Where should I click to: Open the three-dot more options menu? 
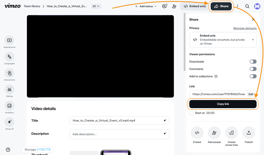[x=237, y=6]
